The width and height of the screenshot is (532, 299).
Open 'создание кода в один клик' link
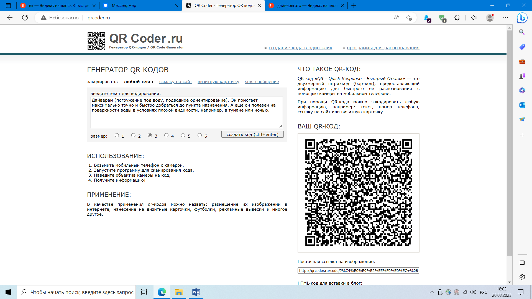300,48
